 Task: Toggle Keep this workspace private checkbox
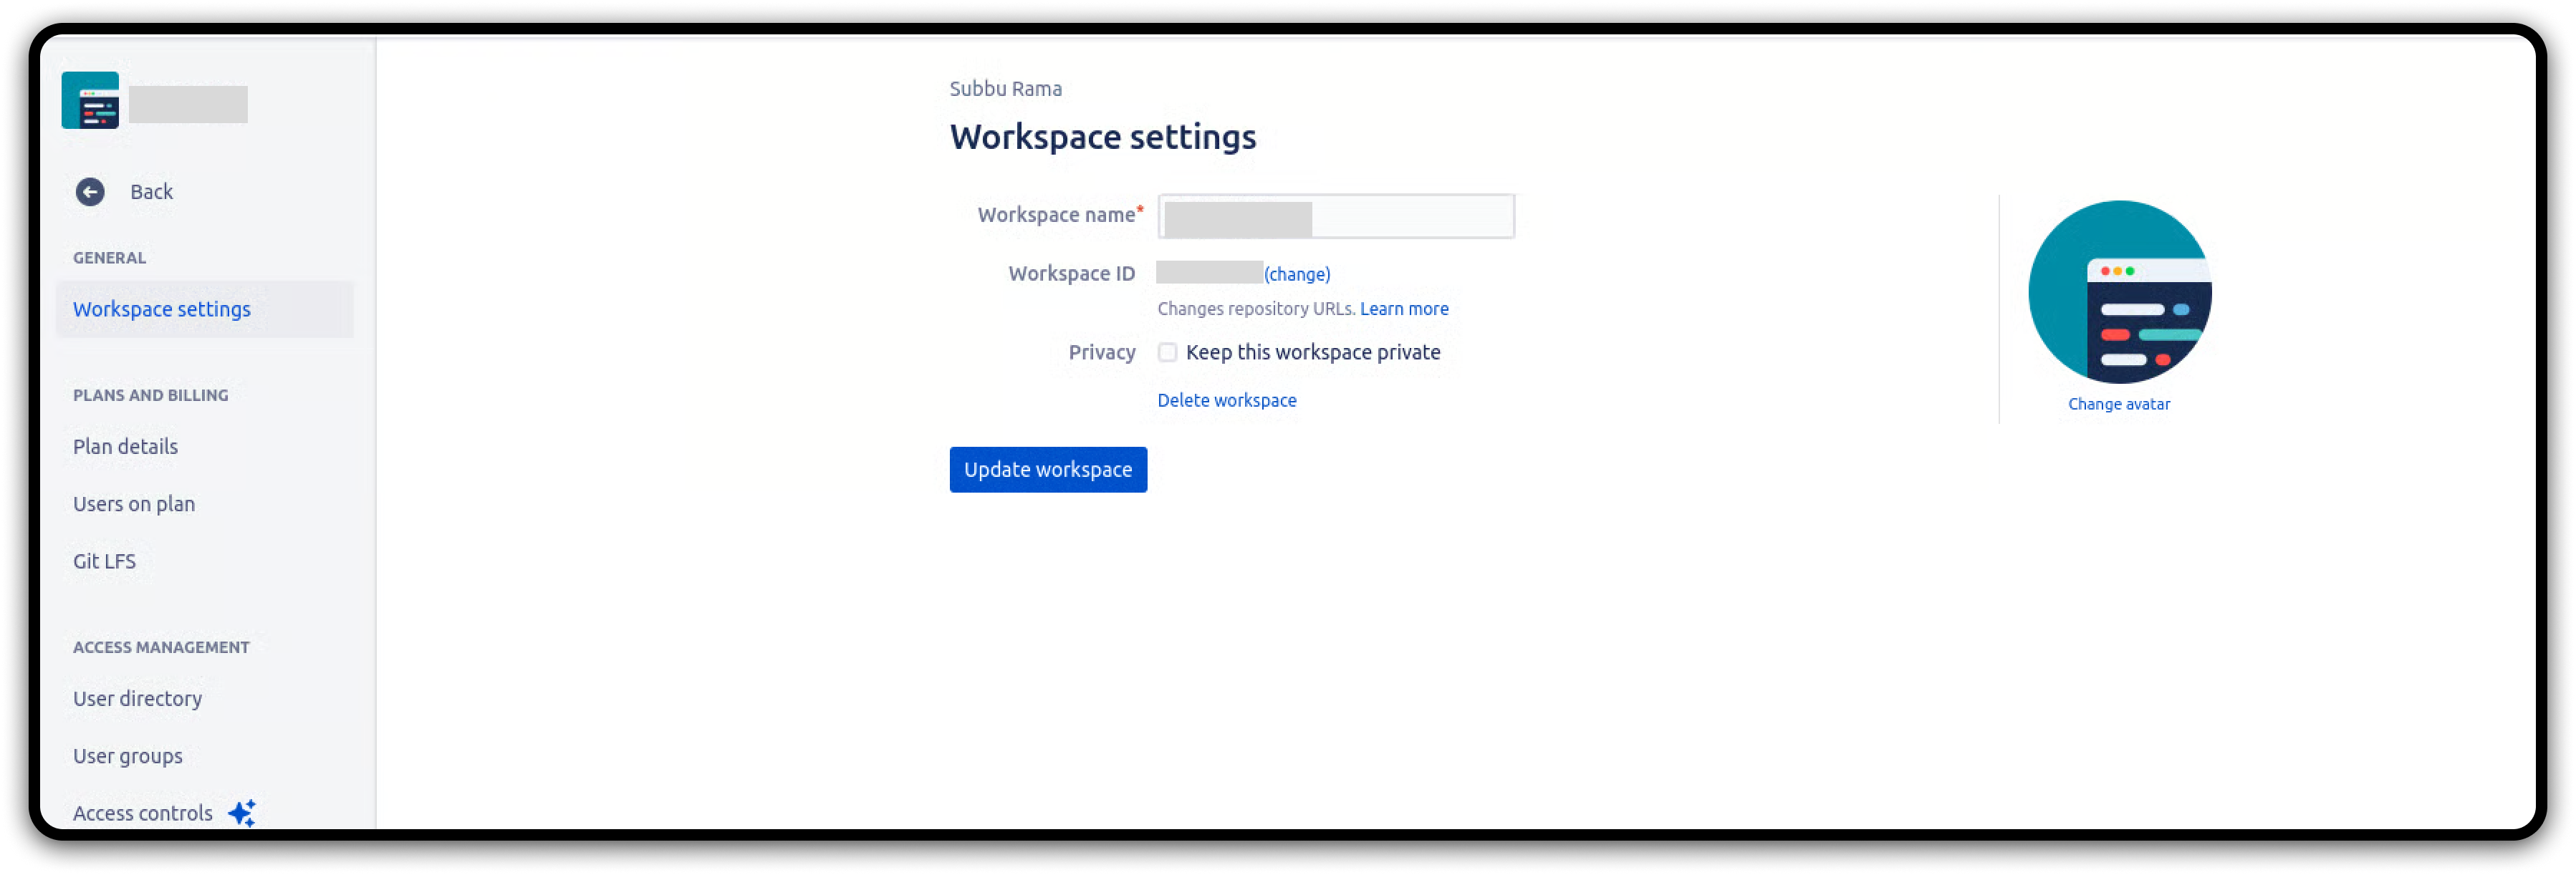pyautogui.click(x=1167, y=352)
